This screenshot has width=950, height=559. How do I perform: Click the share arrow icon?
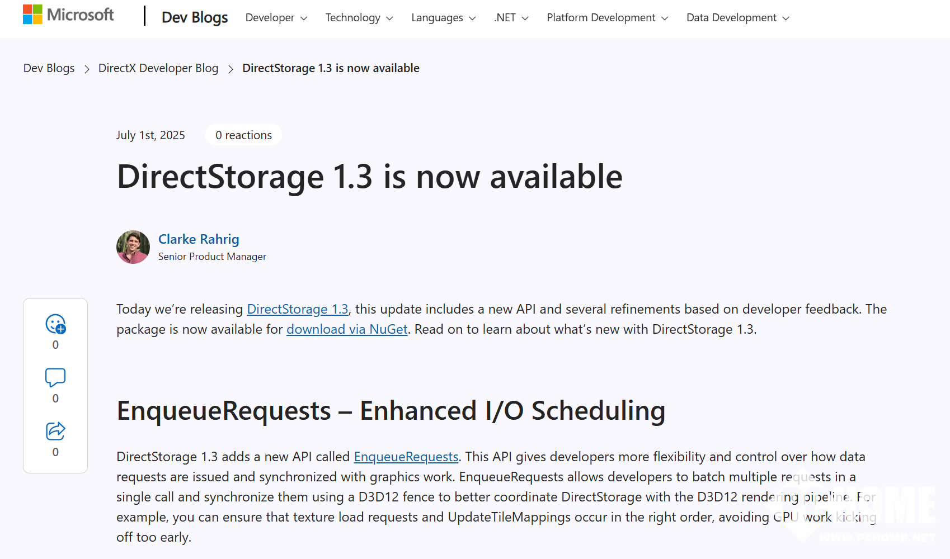(x=55, y=431)
